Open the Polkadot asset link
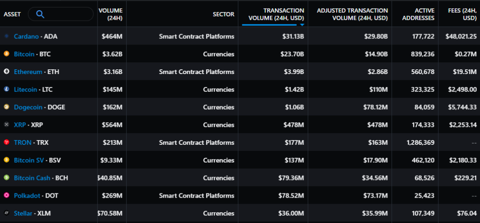The height and width of the screenshot is (223, 480). [27, 196]
